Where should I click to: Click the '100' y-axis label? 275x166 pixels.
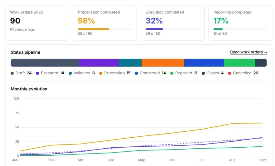click(x=16, y=98)
